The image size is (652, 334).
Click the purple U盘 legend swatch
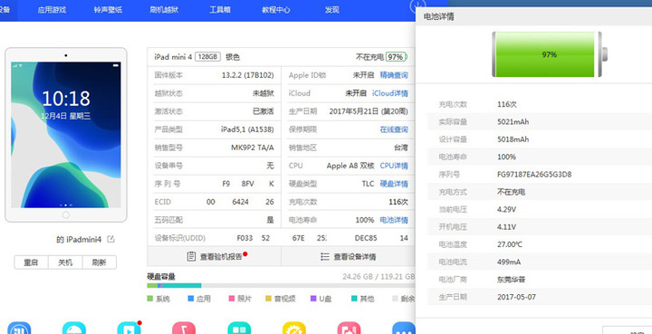pyautogui.click(x=313, y=299)
